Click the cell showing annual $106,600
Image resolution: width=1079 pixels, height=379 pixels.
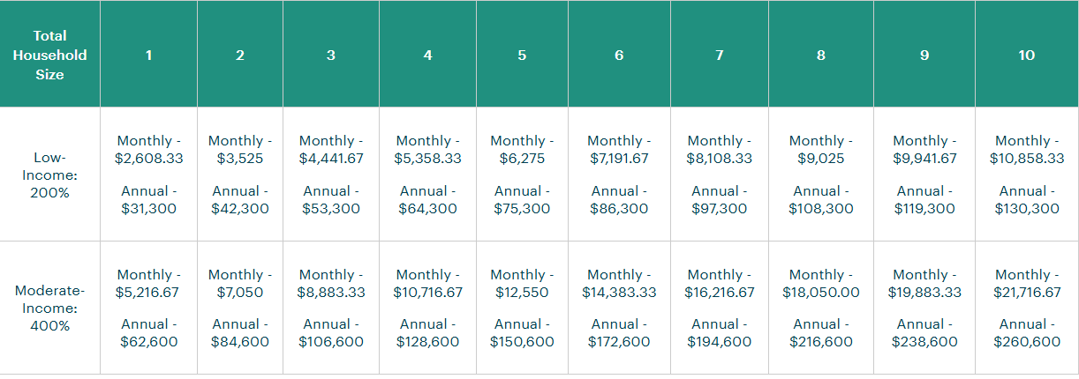[331, 308]
